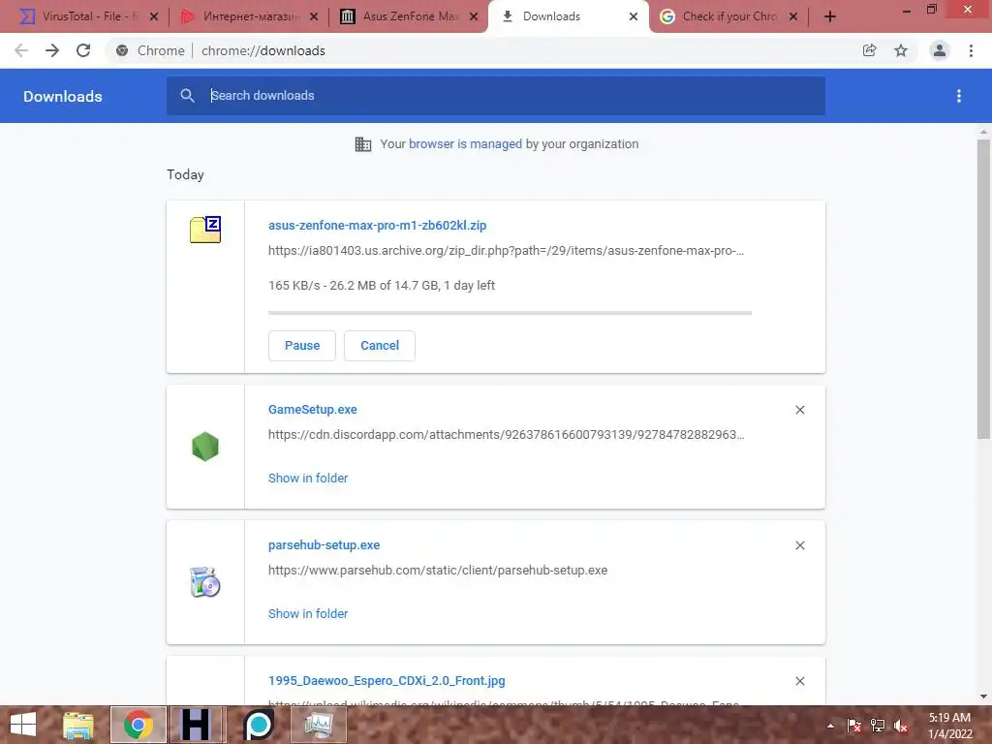The height and width of the screenshot is (744, 992).
Task: Cancel the asus-zenfone zip download
Action: (x=380, y=346)
